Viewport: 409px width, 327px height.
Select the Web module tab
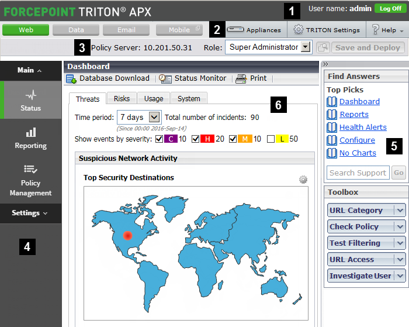pos(26,30)
